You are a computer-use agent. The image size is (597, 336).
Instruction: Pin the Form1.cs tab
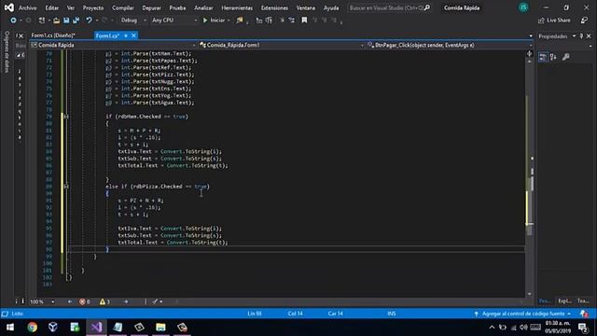(126, 35)
